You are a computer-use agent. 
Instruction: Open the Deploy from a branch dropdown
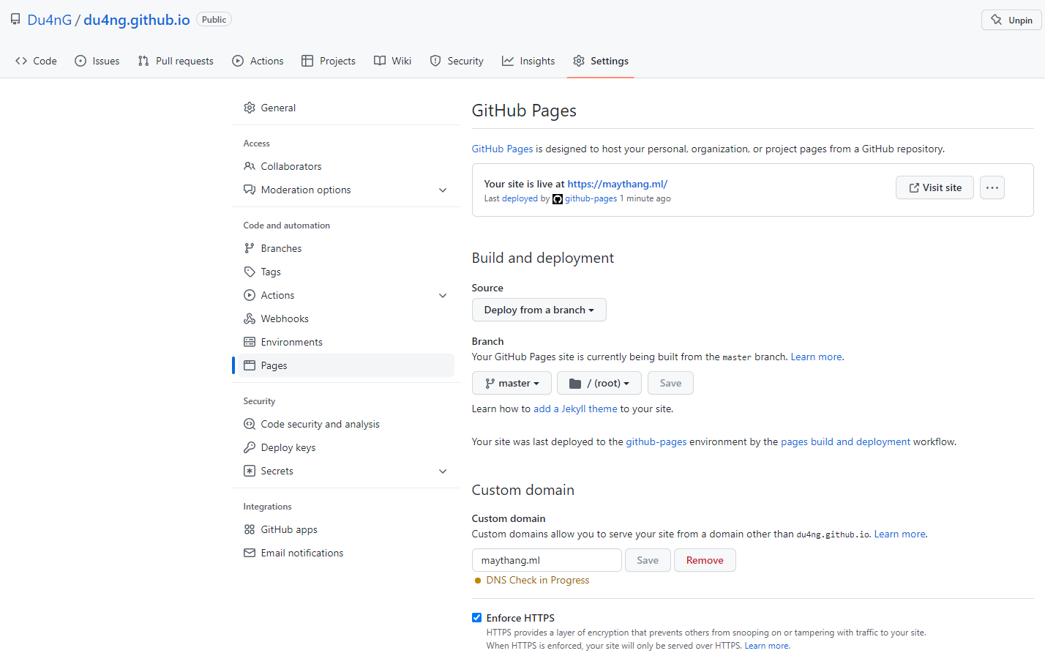click(539, 310)
